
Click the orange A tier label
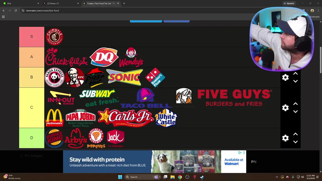32,57
